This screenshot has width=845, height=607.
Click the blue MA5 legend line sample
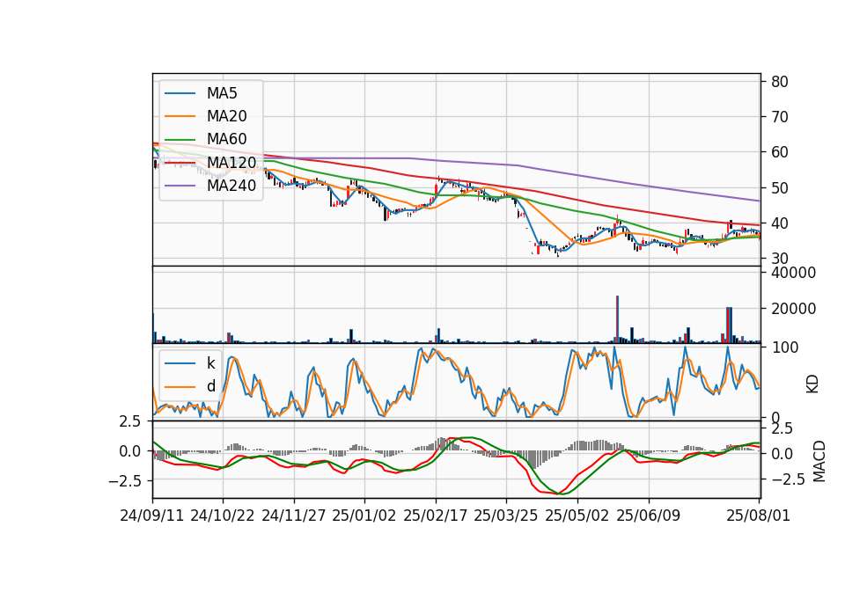pos(180,94)
